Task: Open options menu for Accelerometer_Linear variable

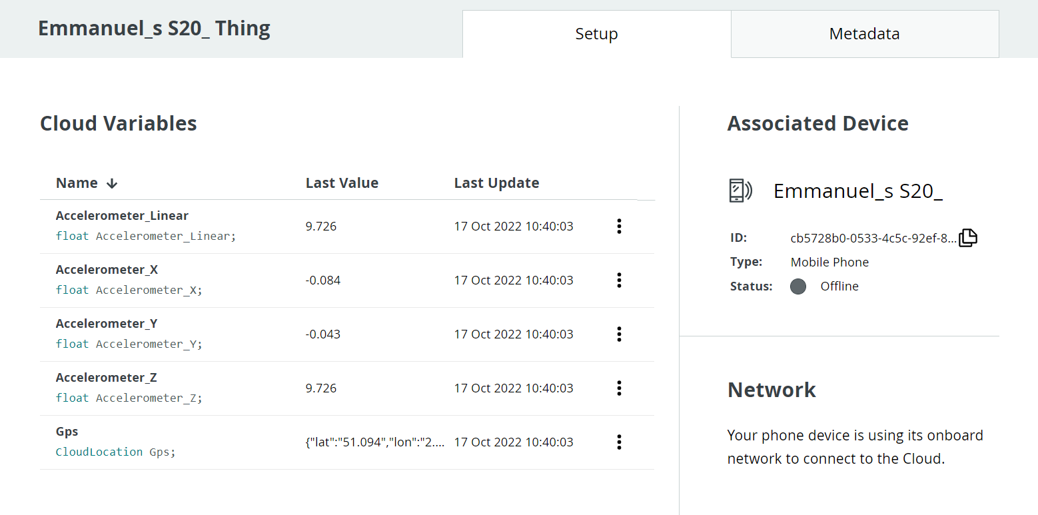Action: (619, 227)
